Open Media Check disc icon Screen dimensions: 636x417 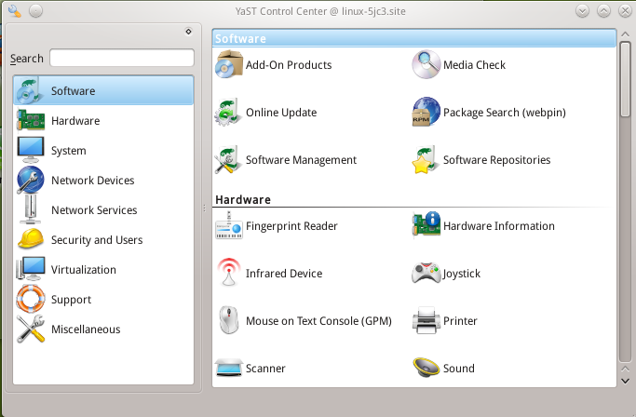[426, 64]
